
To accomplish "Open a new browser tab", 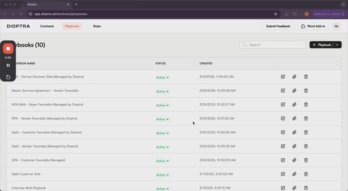I will point(76,4).
